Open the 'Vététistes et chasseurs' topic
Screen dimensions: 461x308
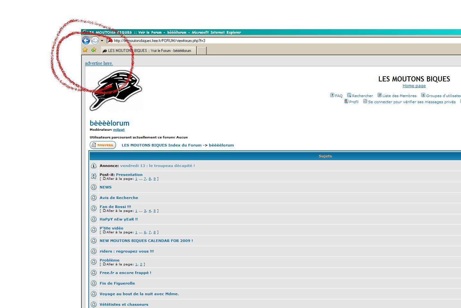point(124,304)
